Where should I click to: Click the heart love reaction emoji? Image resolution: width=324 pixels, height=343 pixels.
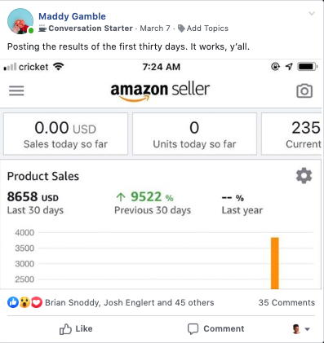(x=37, y=302)
